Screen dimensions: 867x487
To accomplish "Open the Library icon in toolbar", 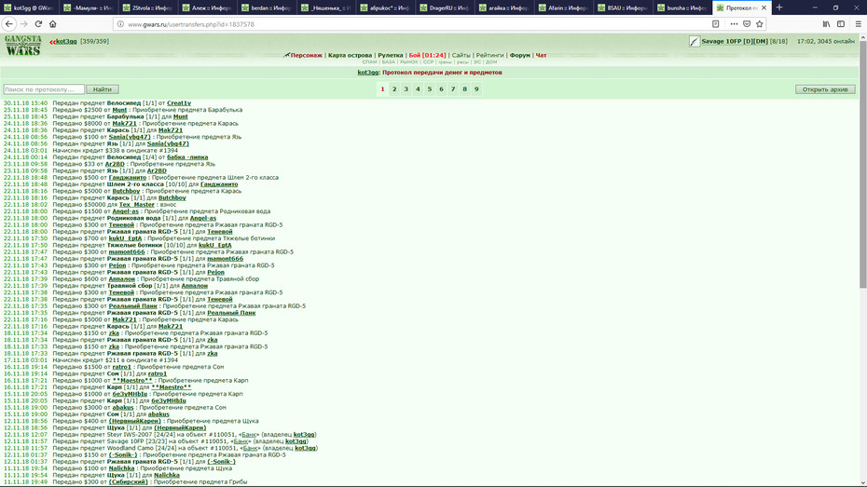I will [x=826, y=23].
